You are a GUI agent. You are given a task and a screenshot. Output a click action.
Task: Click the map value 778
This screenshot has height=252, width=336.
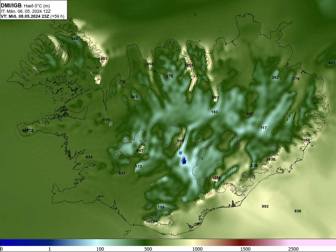point(296,79)
